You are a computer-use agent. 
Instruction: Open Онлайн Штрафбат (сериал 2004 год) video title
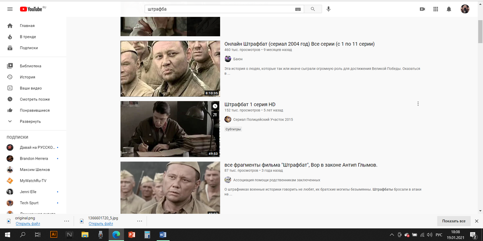pos(299,44)
